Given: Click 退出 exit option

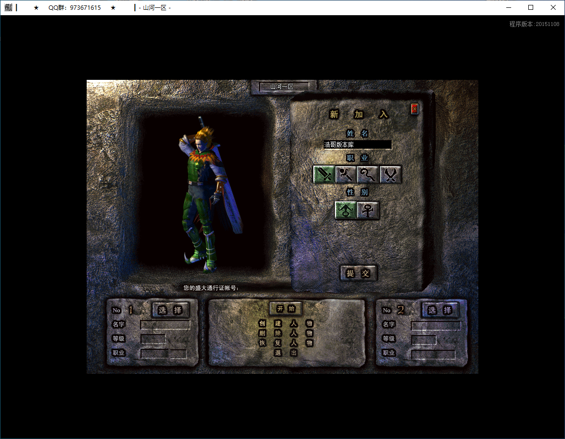Looking at the screenshot, I should point(286,353).
